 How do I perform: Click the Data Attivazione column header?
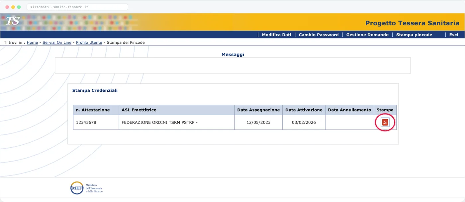[304, 110]
